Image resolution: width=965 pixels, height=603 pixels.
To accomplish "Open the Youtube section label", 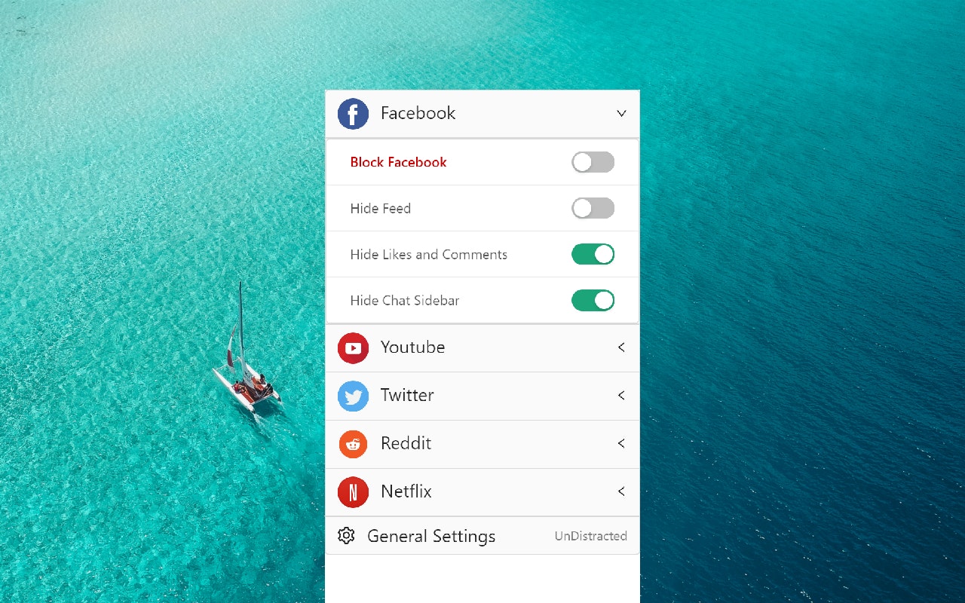I will pyautogui.click(x=412, y=347).
